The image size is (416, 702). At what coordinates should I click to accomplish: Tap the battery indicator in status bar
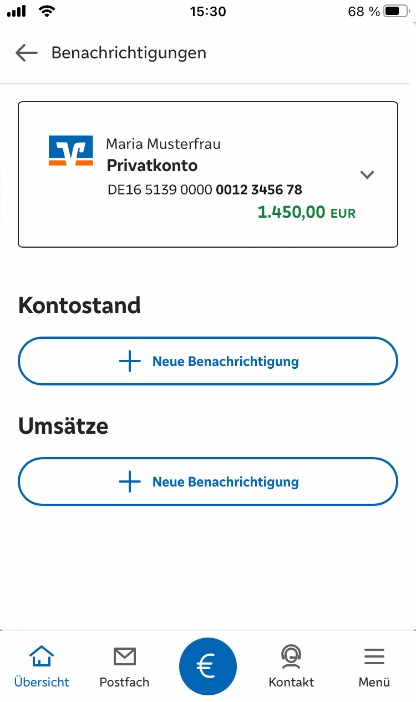pyautogui.click(x=395, y=11)
